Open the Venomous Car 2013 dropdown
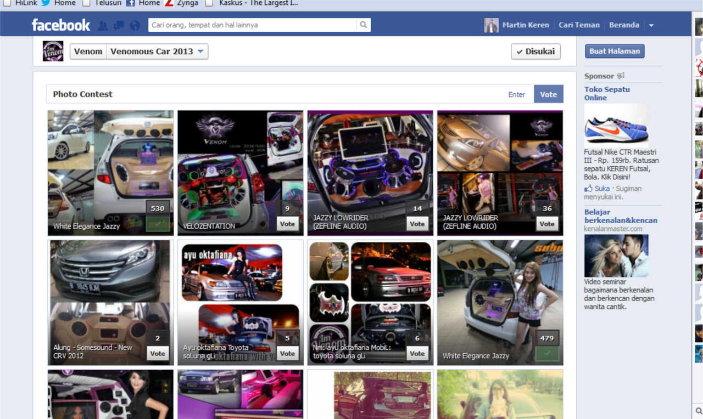703x419 pixels. 157,52
